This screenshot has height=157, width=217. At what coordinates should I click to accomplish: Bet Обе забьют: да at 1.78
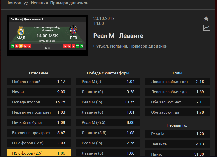coord(177,112)
